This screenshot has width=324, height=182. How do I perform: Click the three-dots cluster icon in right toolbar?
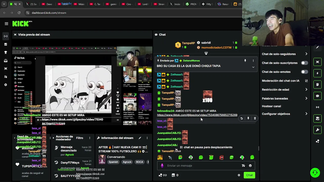click(x=317, y=141)
